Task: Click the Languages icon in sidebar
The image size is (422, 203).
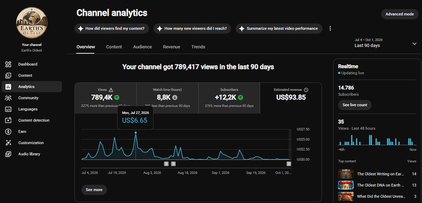Action: [8, 109]
